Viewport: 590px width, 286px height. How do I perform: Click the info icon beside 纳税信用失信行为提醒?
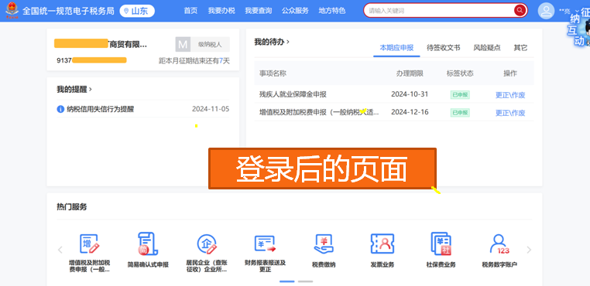60,109
